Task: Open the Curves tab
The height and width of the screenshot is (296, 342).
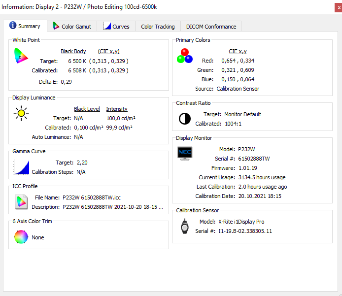Action: point(116,27)
